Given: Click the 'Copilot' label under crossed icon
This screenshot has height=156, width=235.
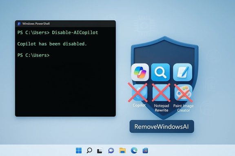Looking at the screenshot, I should point(139,105).
